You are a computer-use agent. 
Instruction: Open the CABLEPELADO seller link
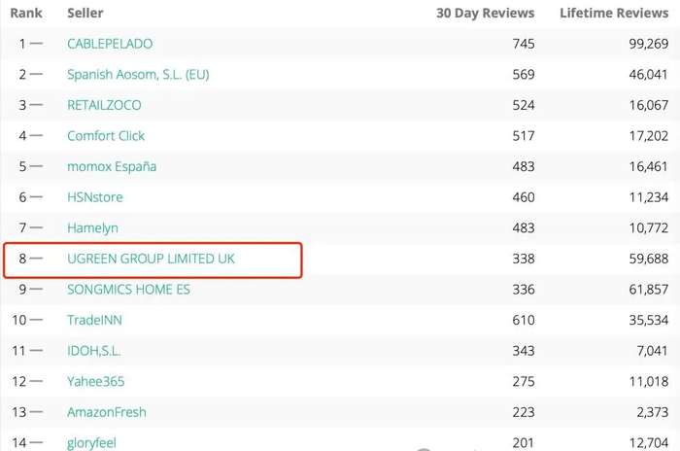110,44
